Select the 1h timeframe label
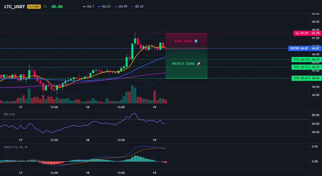 point(45,7)
